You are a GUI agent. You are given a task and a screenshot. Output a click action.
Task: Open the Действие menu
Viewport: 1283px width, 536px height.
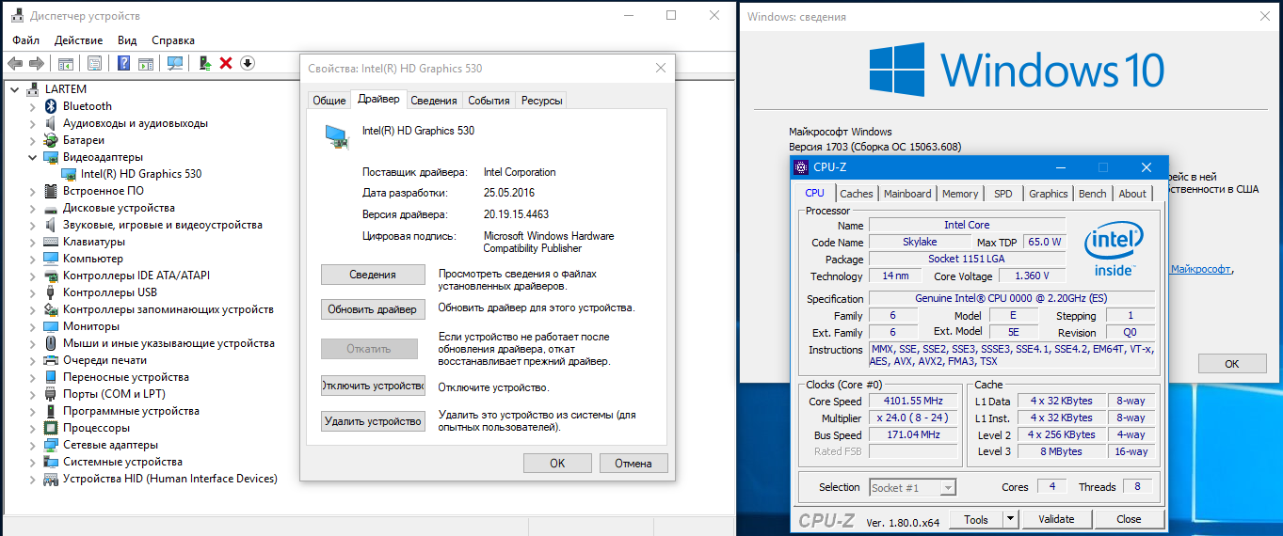pyautogui.click(x=79, y=40)
